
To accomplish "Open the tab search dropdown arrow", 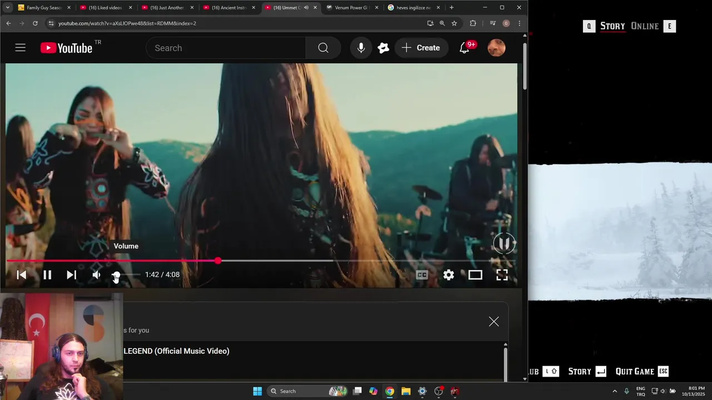I will coord(8,8).
